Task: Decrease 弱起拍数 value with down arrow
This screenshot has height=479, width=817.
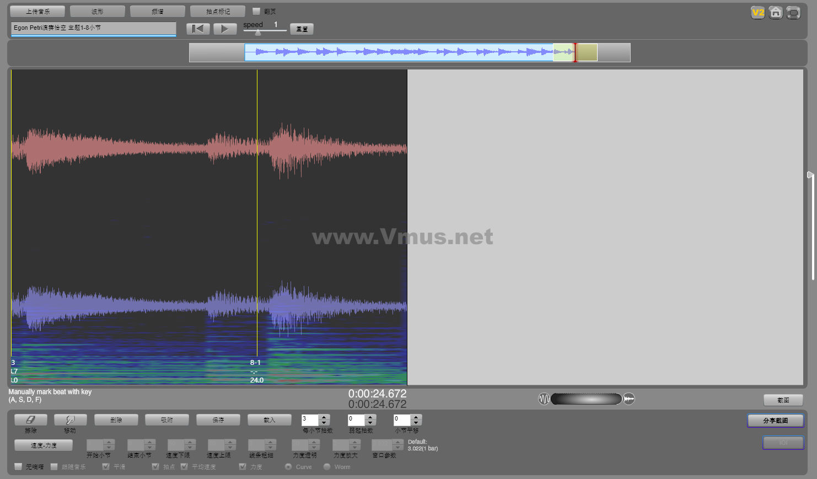Action: pos(370,423)
